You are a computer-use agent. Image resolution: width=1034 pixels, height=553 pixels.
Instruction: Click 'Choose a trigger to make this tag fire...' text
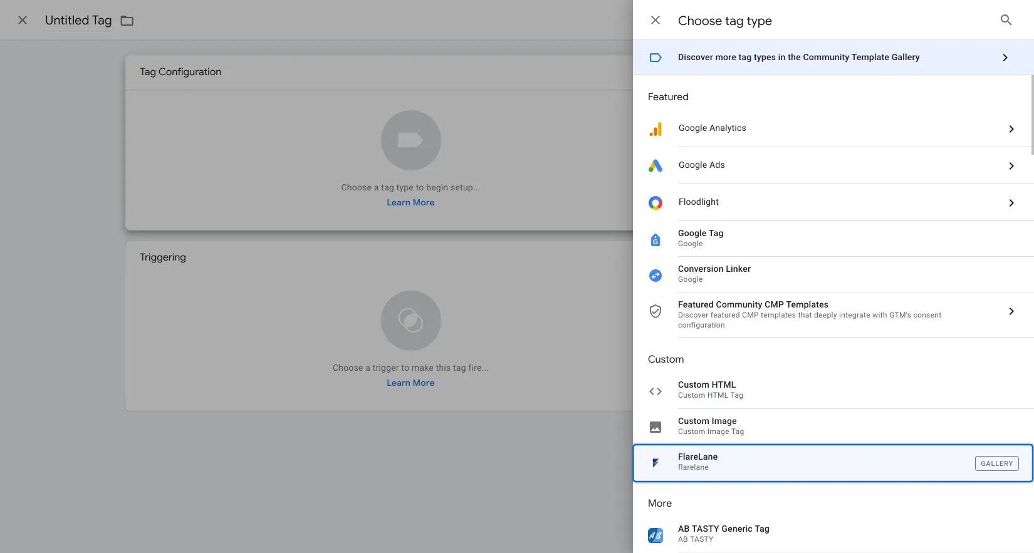point(410,368)
